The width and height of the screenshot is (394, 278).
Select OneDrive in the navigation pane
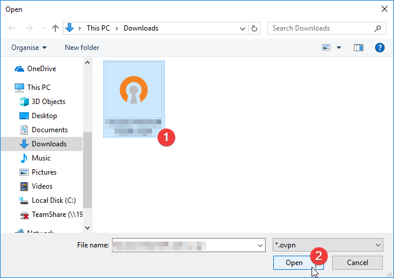(41, 69)
